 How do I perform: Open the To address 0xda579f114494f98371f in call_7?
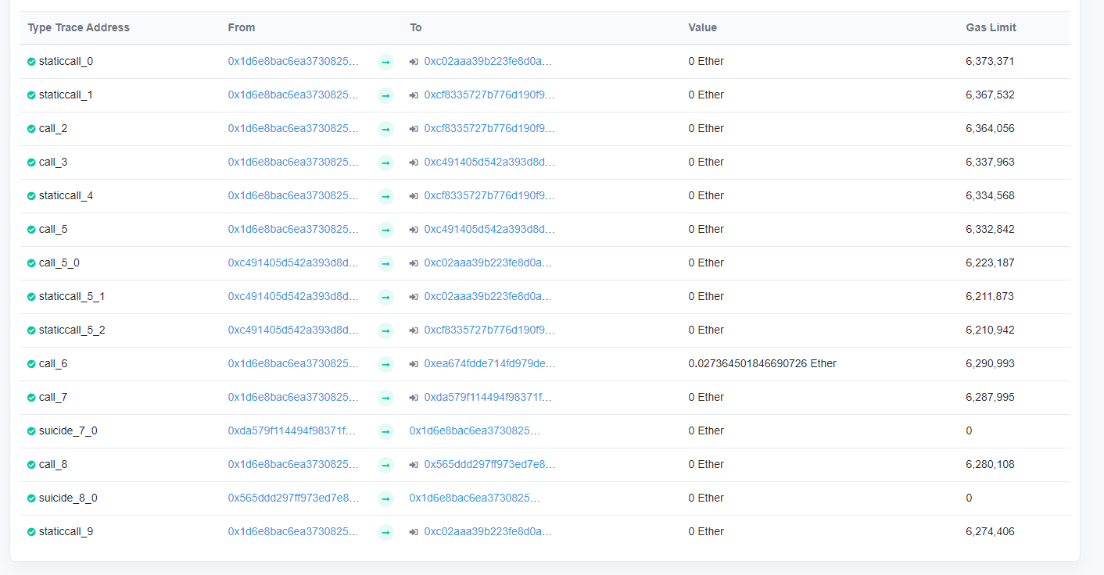488,397
